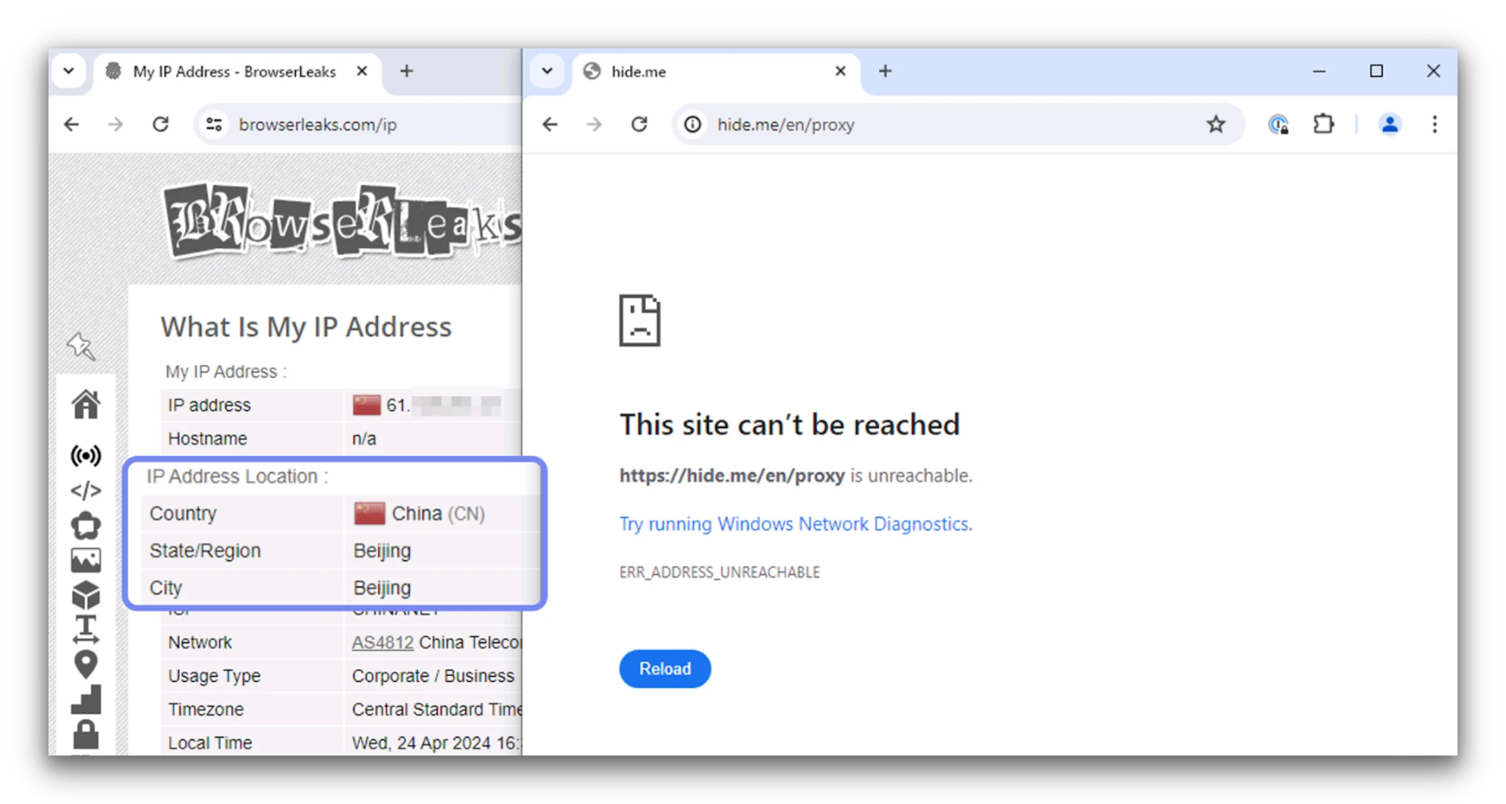The image size is (1506, 804).
Task: Select the WiFi/network signal icon in sidebar
Action: pos(86,454)
